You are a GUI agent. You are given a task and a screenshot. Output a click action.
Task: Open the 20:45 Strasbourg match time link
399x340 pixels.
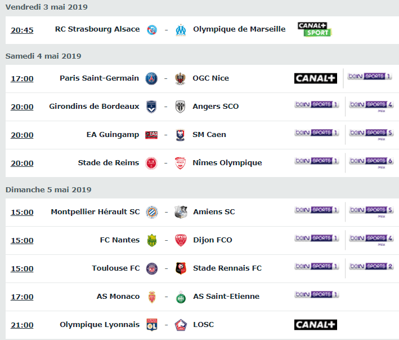coord(22,30)
